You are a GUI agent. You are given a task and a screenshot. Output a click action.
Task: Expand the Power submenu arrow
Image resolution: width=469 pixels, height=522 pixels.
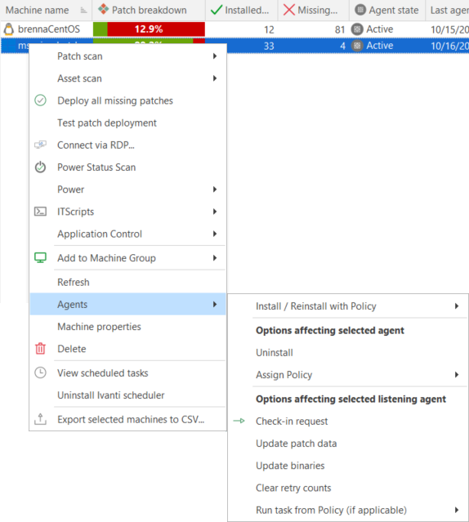coord(215,189)
